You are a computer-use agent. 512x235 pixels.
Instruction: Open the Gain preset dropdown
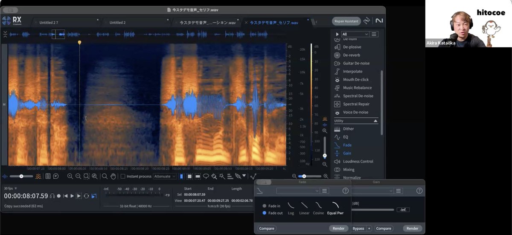point(372,191)
